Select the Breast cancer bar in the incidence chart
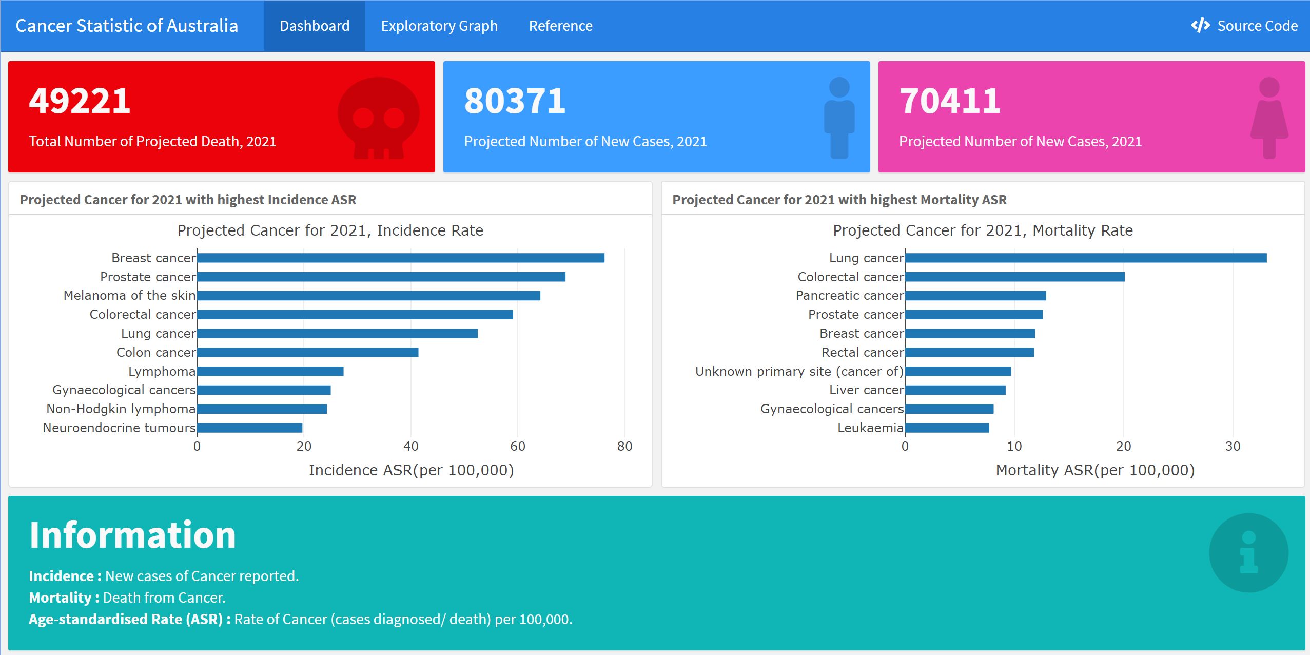 (400, 257)
